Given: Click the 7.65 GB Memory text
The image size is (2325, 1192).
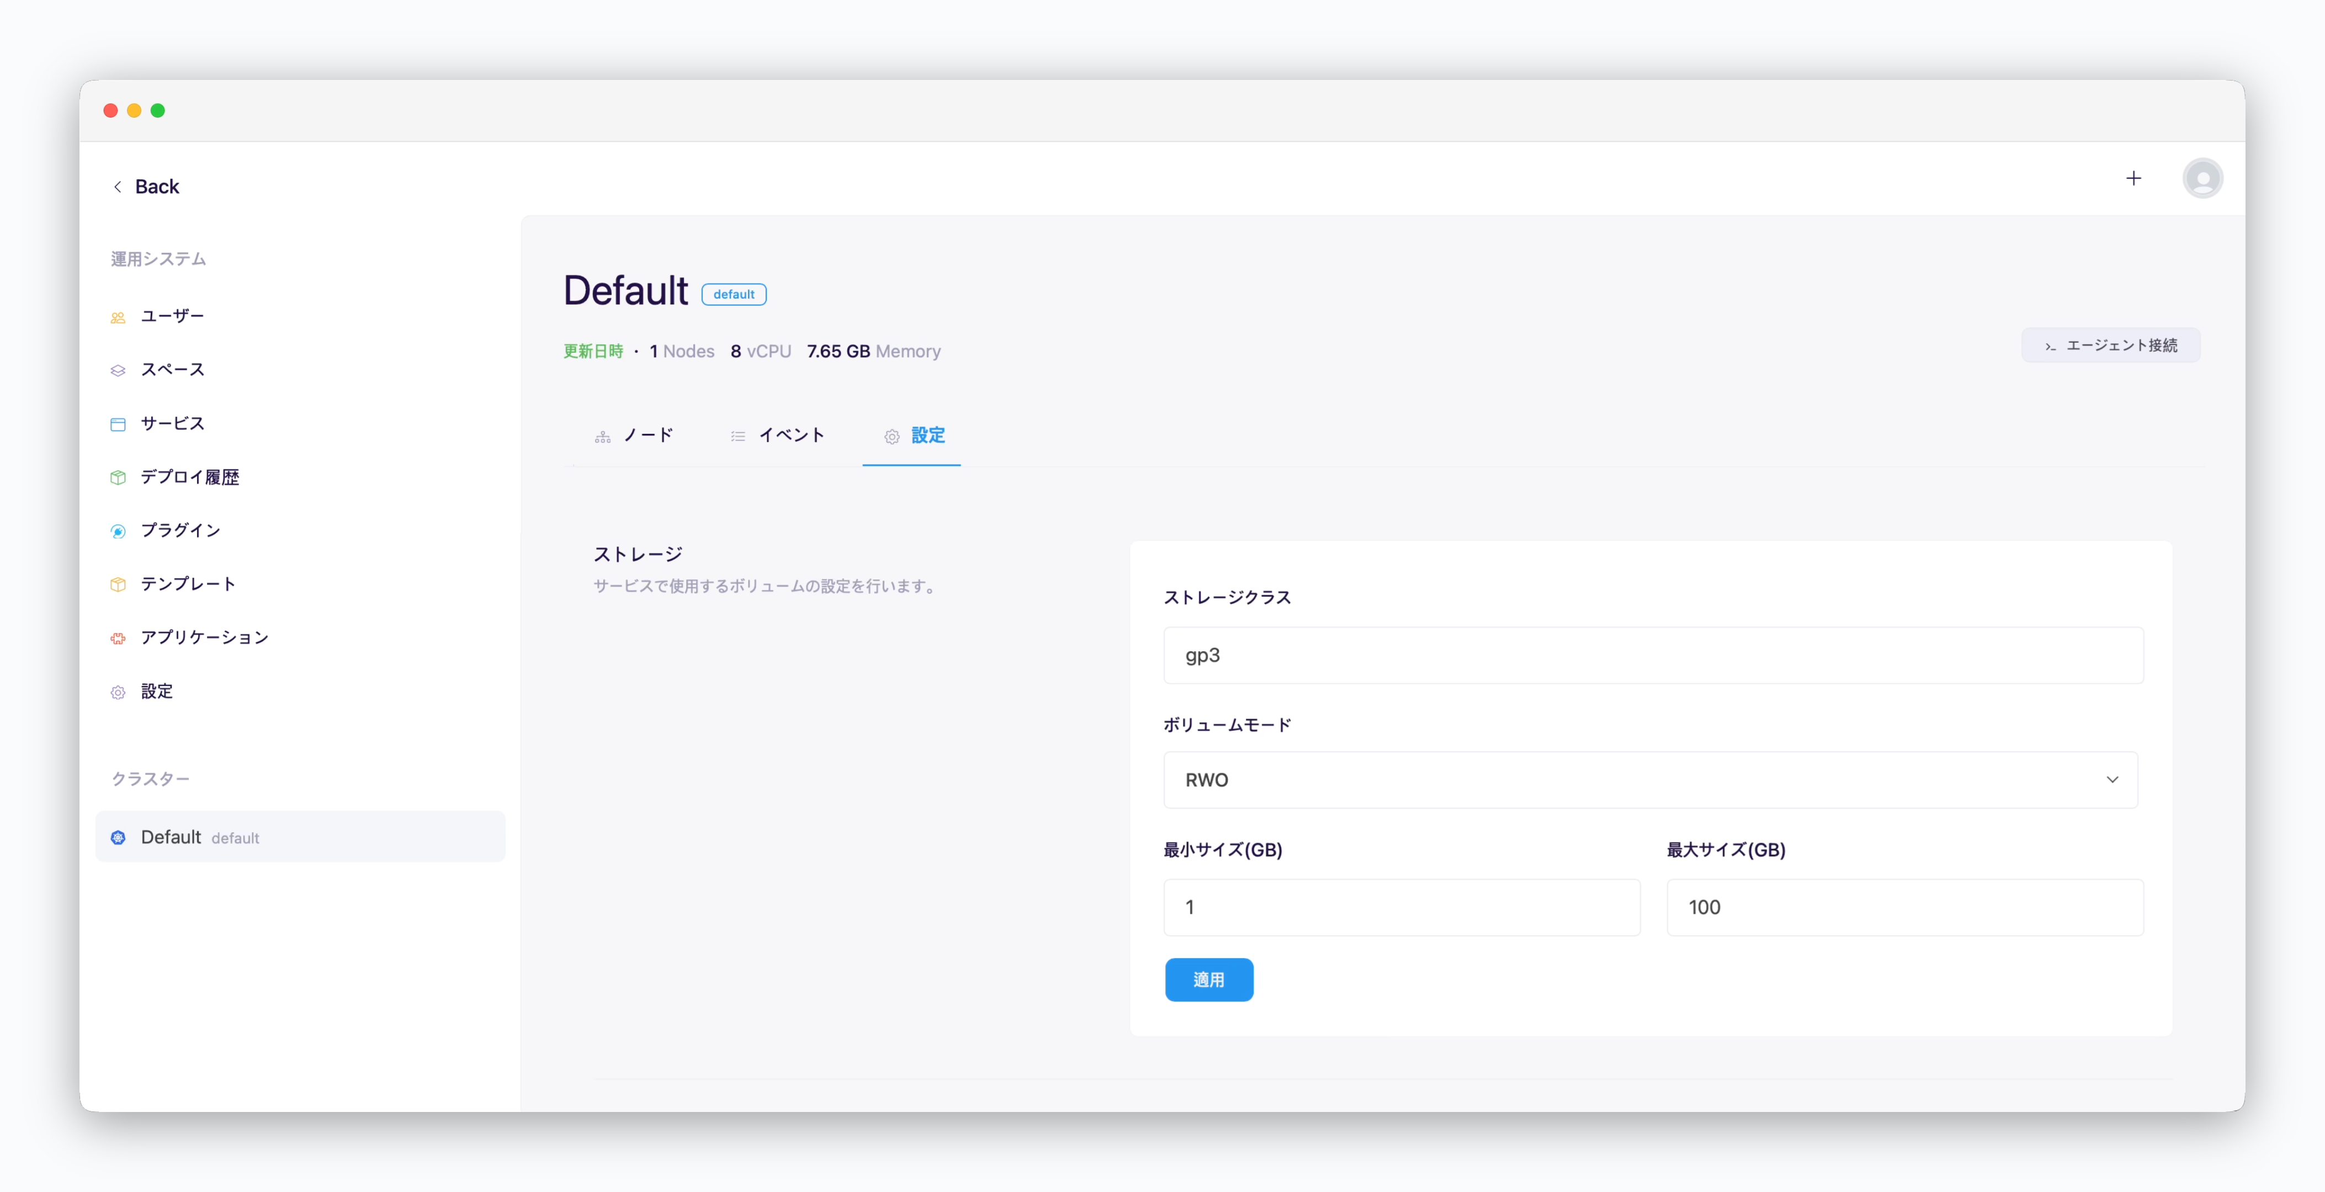Looking at the screenshot, I should pyautogui.click(x=873, y=352).
